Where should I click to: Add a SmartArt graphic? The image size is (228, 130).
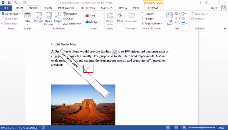point(70,14)
